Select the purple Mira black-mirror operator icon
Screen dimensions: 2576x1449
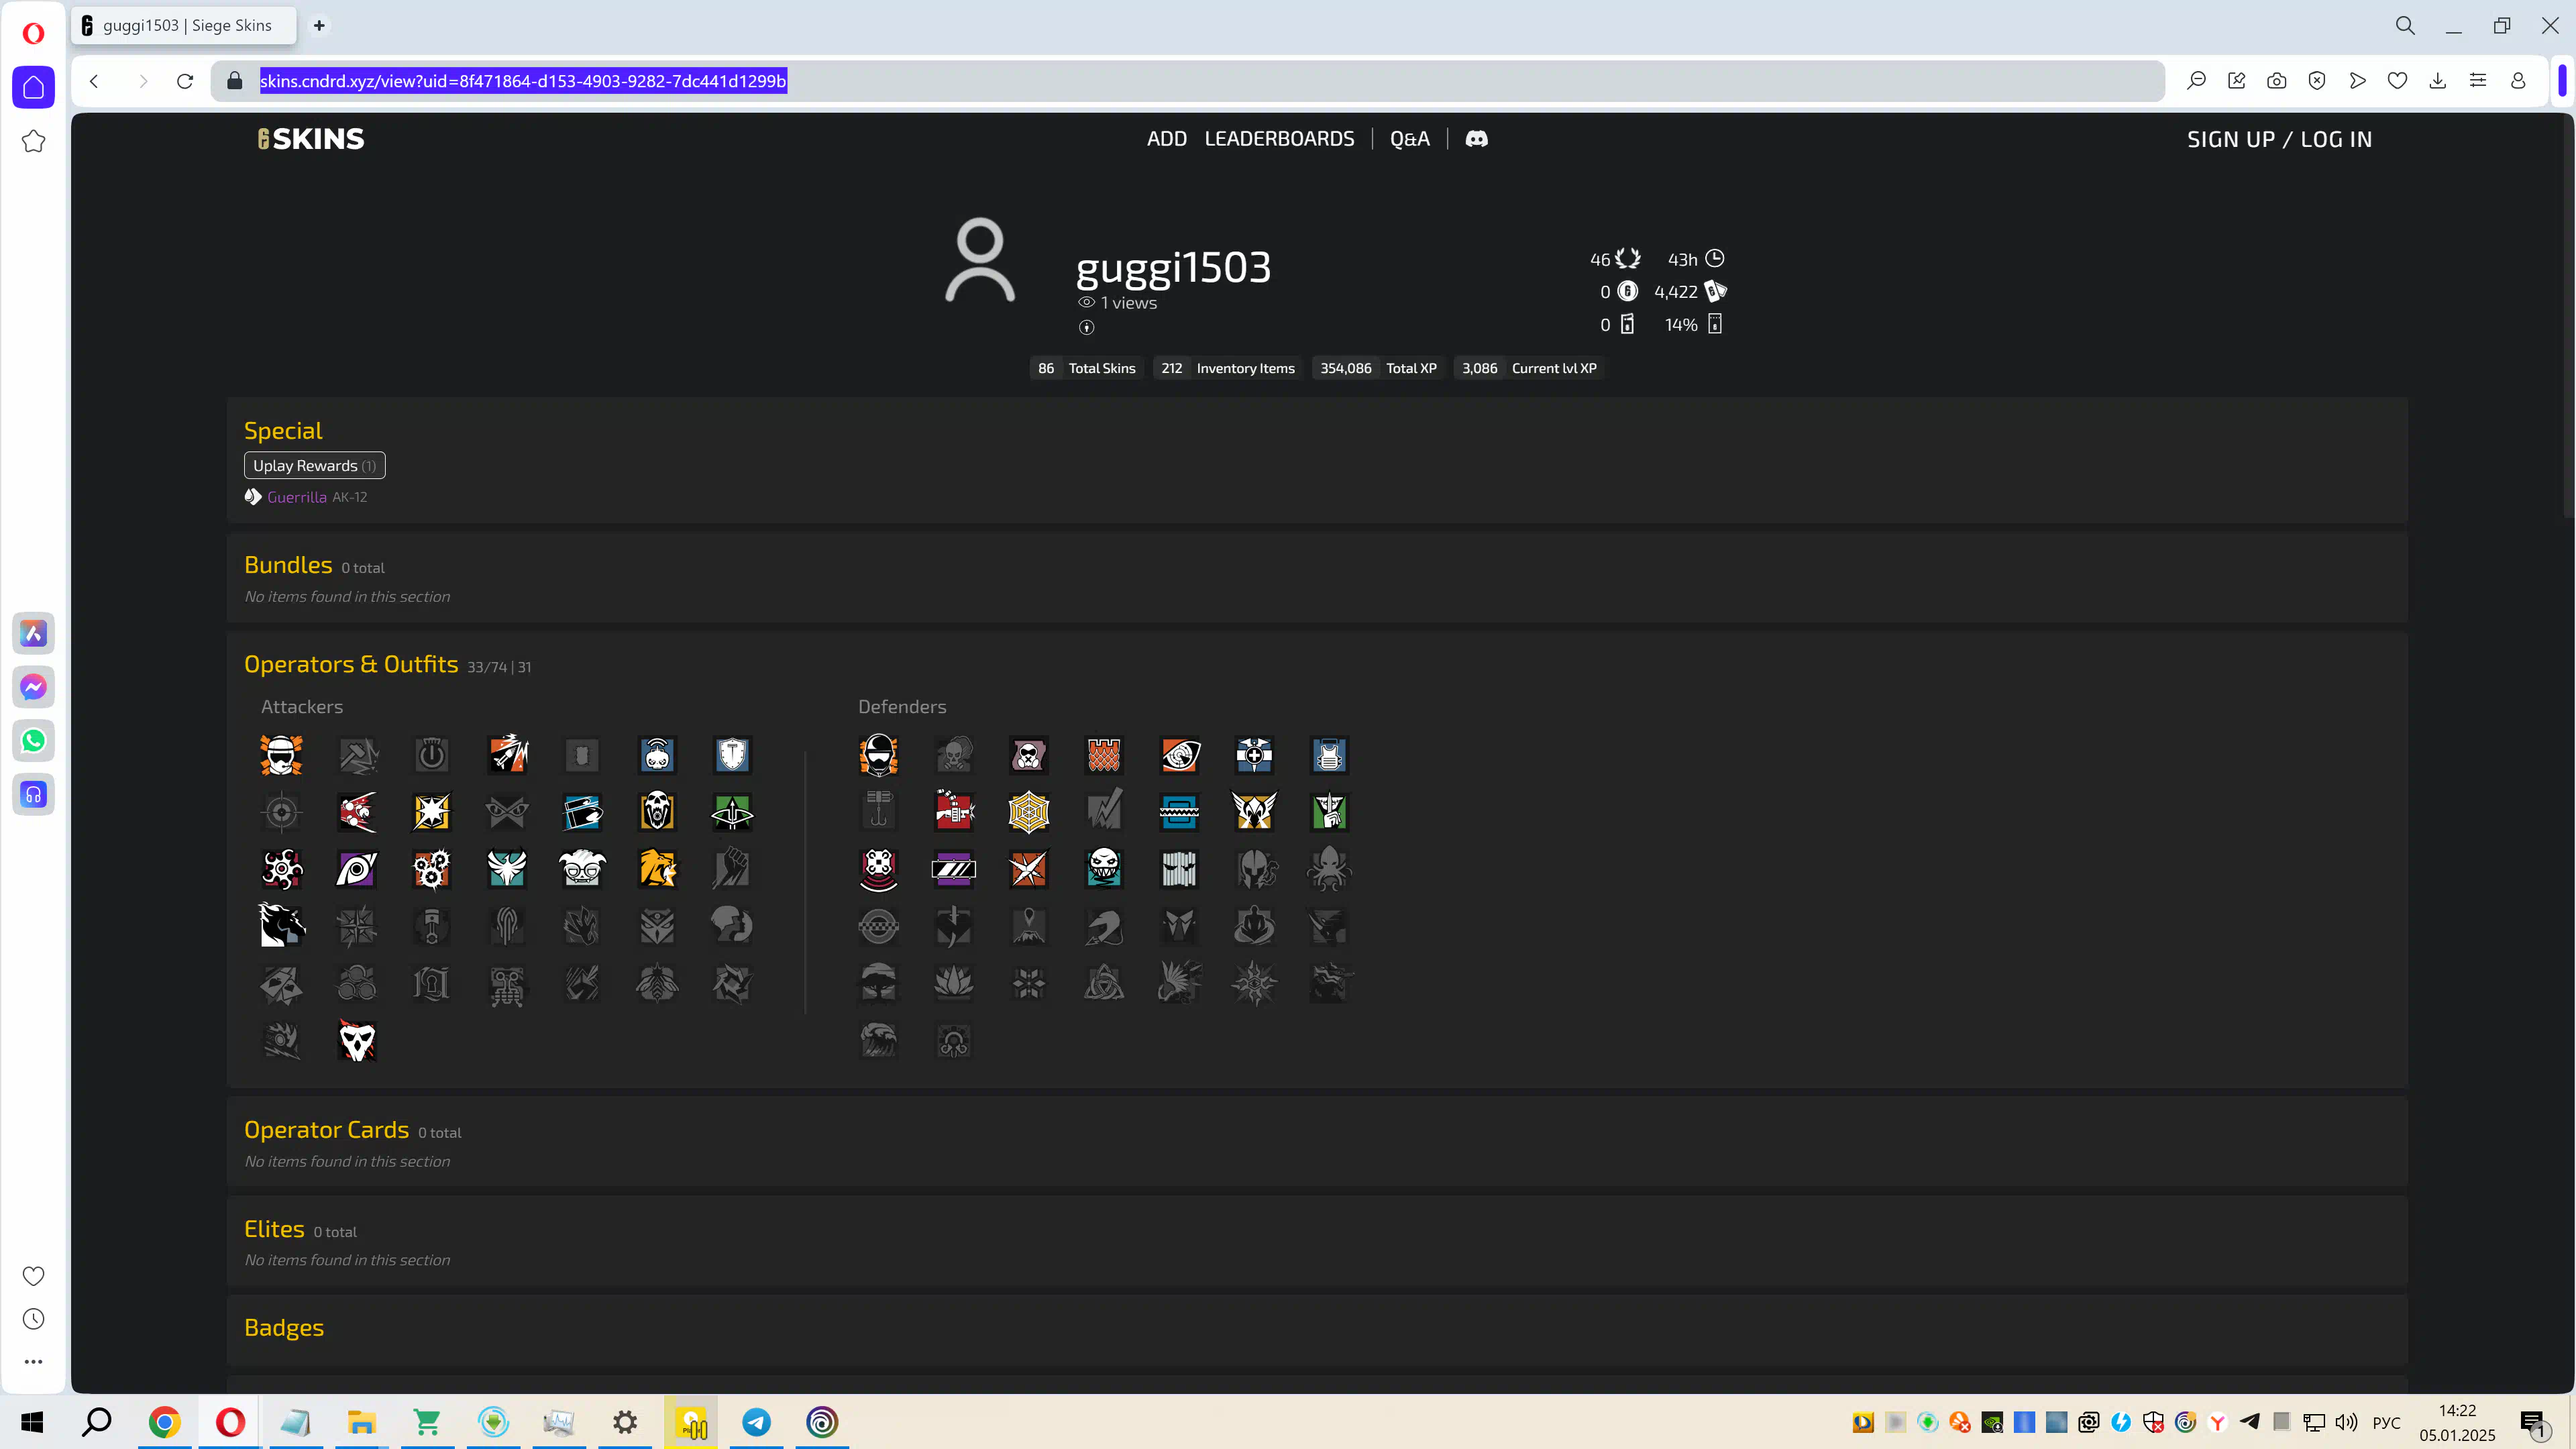[x=954, y=869]
